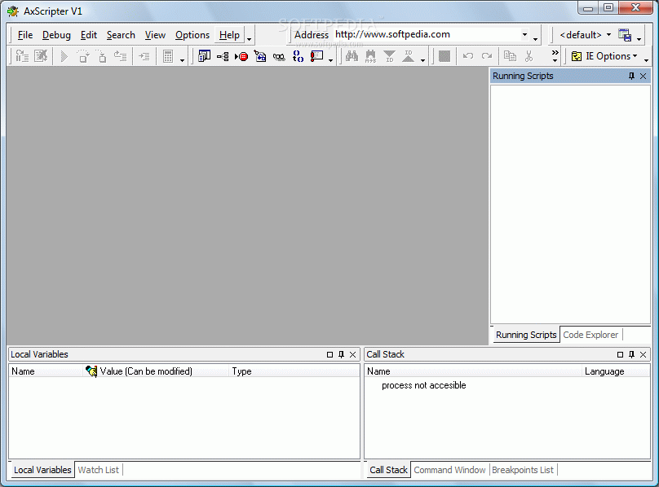
Task: Open Address toolbar options arrow
Action: (535, 39)
